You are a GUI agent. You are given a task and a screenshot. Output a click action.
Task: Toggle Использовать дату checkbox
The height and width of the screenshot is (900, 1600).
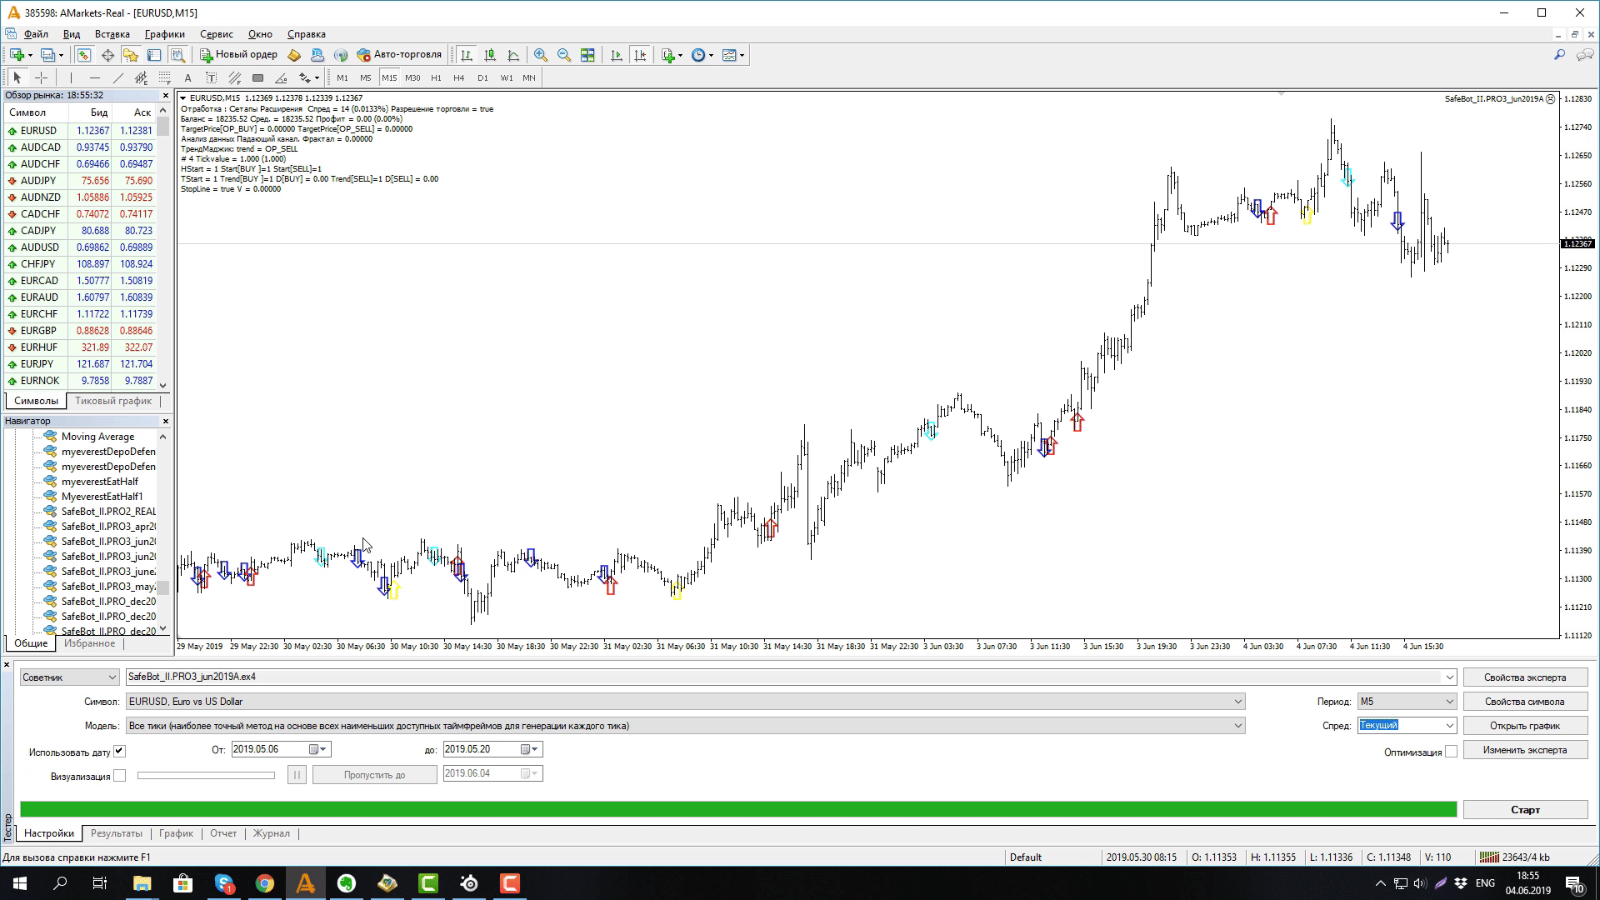click(x=120, y=751)
